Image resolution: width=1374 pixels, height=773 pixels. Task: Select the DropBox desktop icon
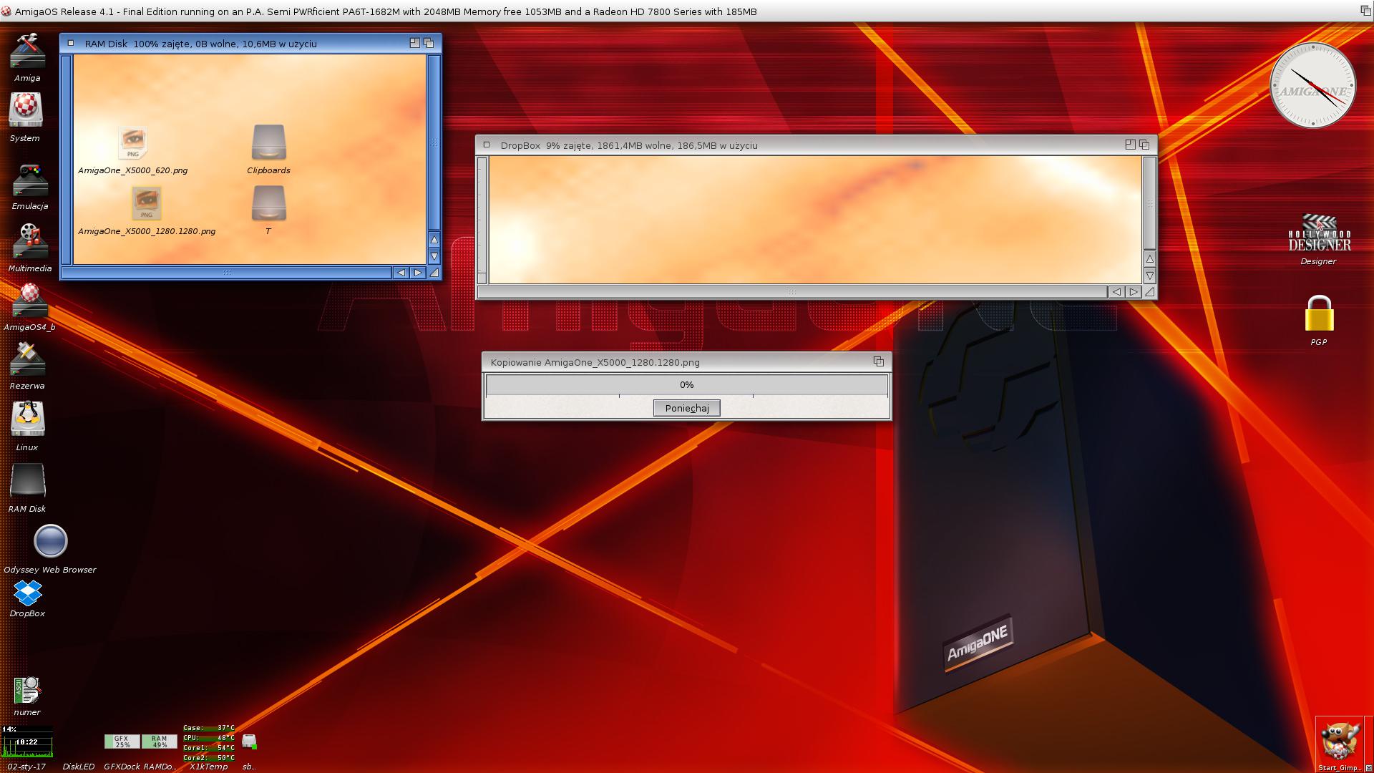(27, 593)
